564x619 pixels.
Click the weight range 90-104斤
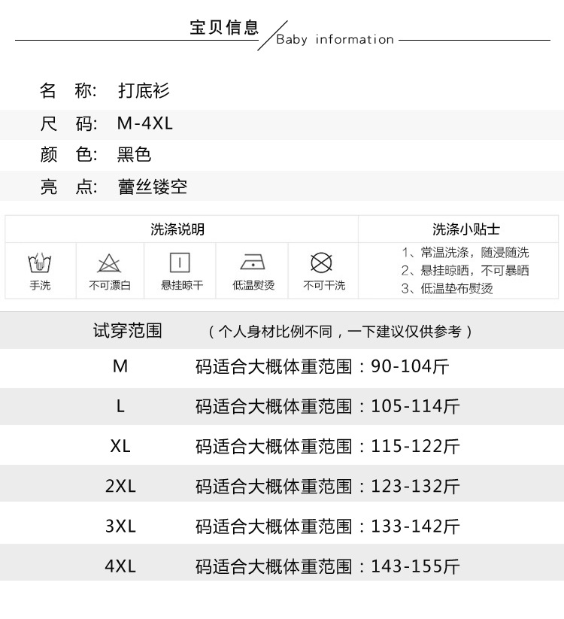(x=410, y=366)
